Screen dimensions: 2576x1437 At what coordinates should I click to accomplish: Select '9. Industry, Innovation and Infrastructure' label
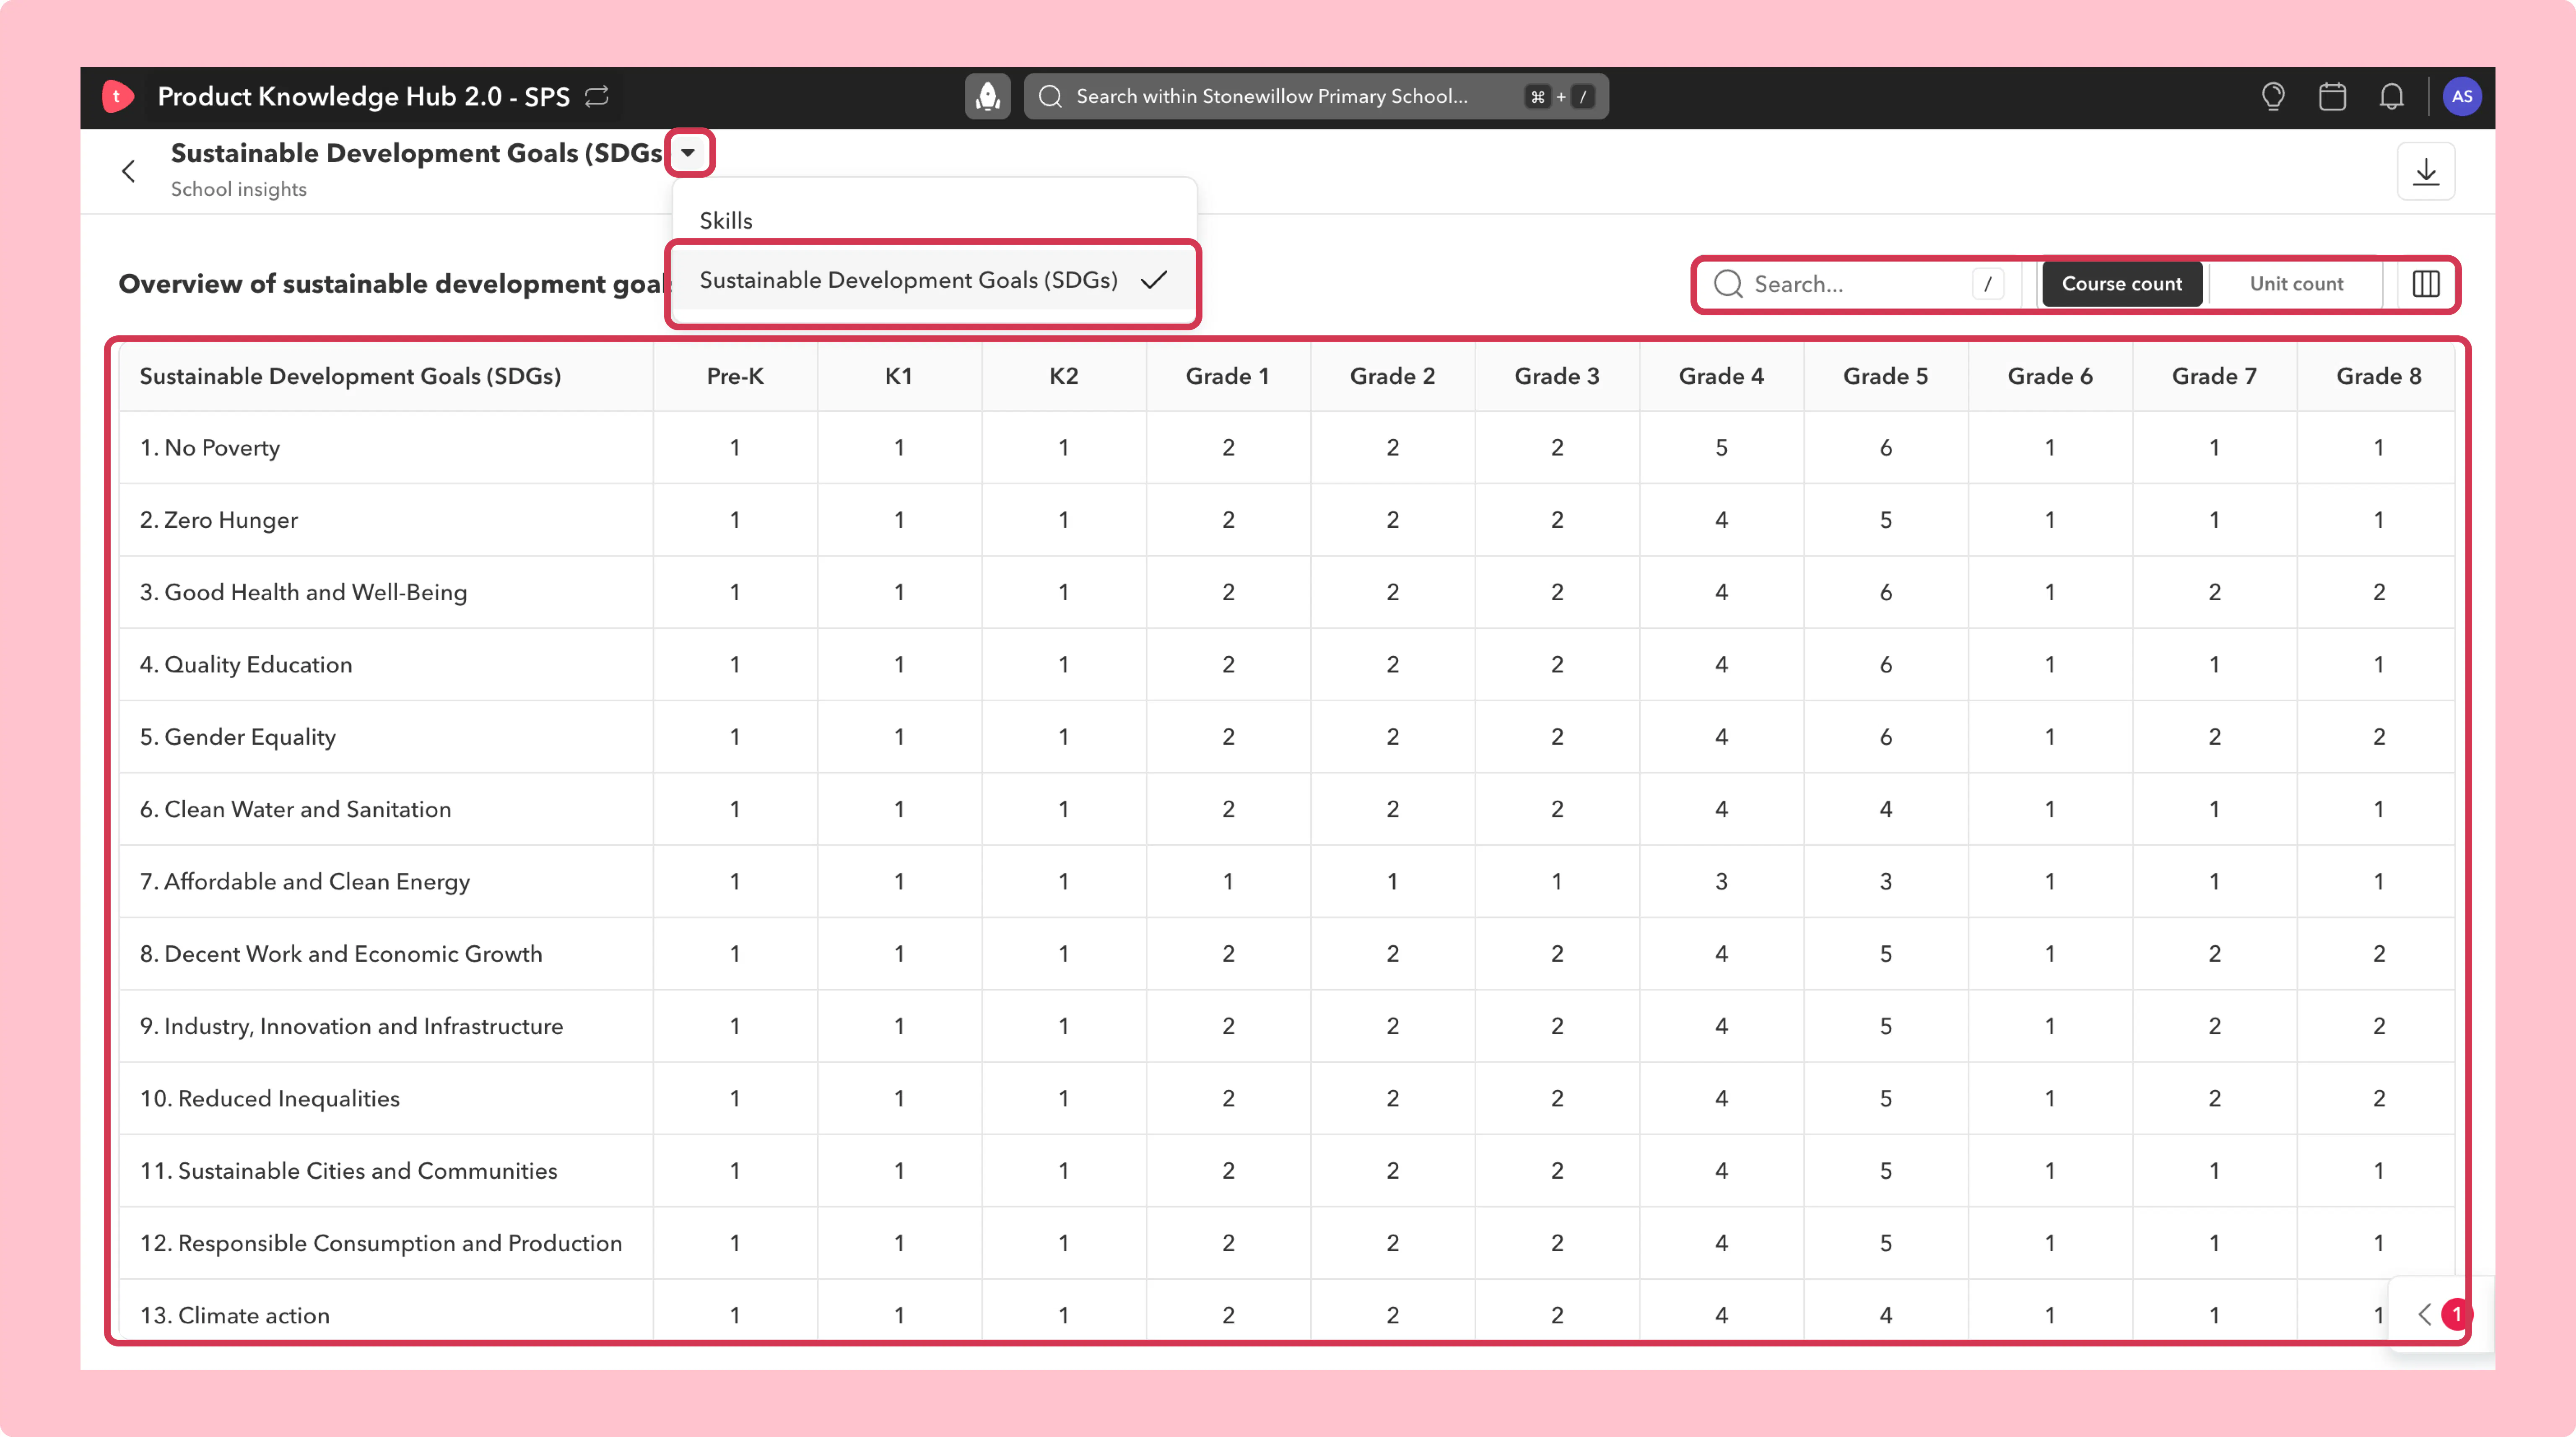click(352, 1026)
